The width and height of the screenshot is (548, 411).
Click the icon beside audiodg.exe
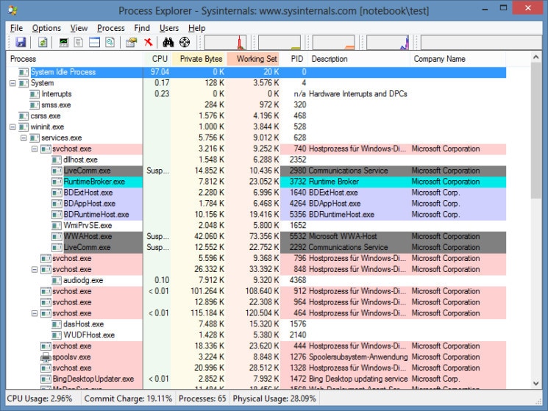[57, 280]
